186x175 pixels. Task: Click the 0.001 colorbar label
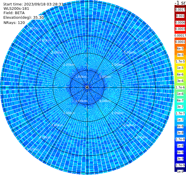point(180,16)
